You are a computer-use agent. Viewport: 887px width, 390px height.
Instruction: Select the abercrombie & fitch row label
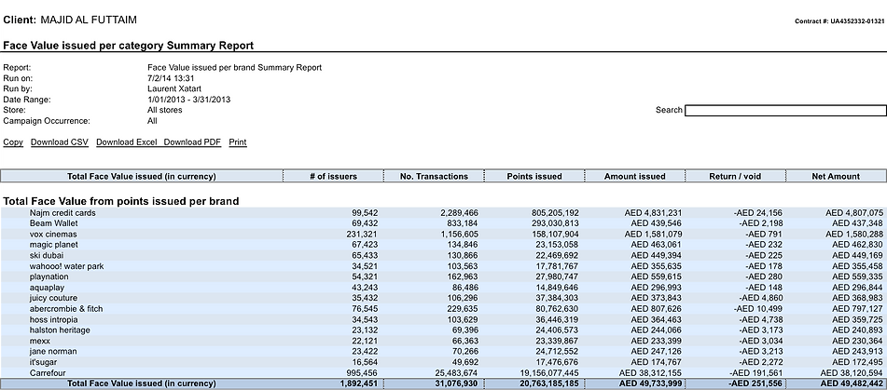(66, 309)
